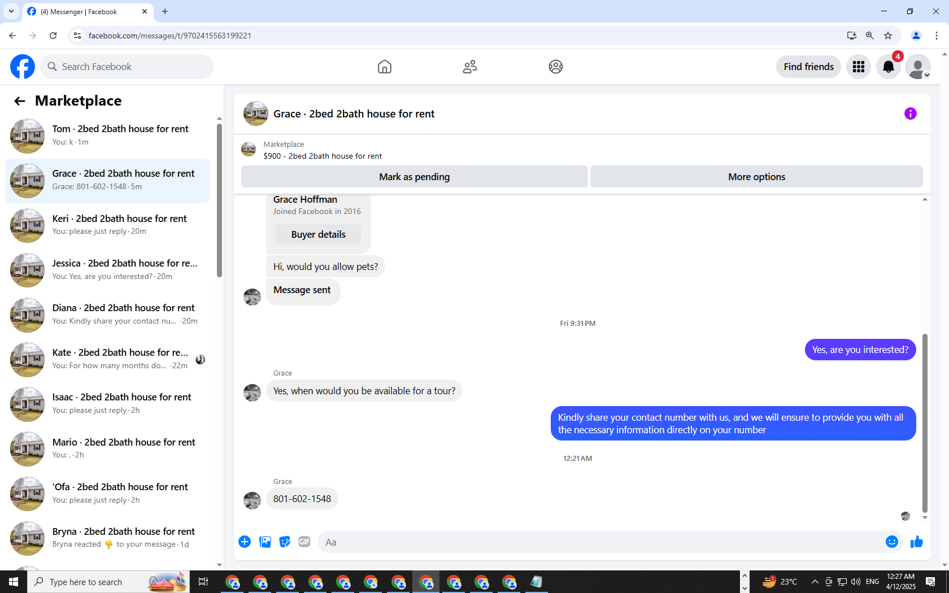This screenshot has width=949, height=593.
Task: Open more actions plus icon in composer
Action: 245,542
